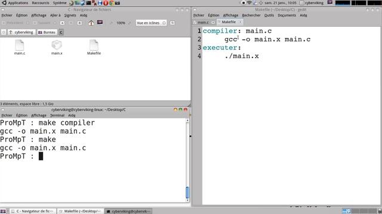
Task: Switch to cyberviking terminal taskbar item
Action: (x=128, y=212)
